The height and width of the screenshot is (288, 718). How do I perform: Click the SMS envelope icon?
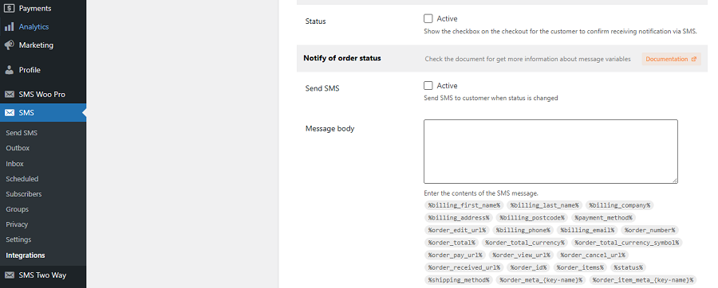[9, 113]
